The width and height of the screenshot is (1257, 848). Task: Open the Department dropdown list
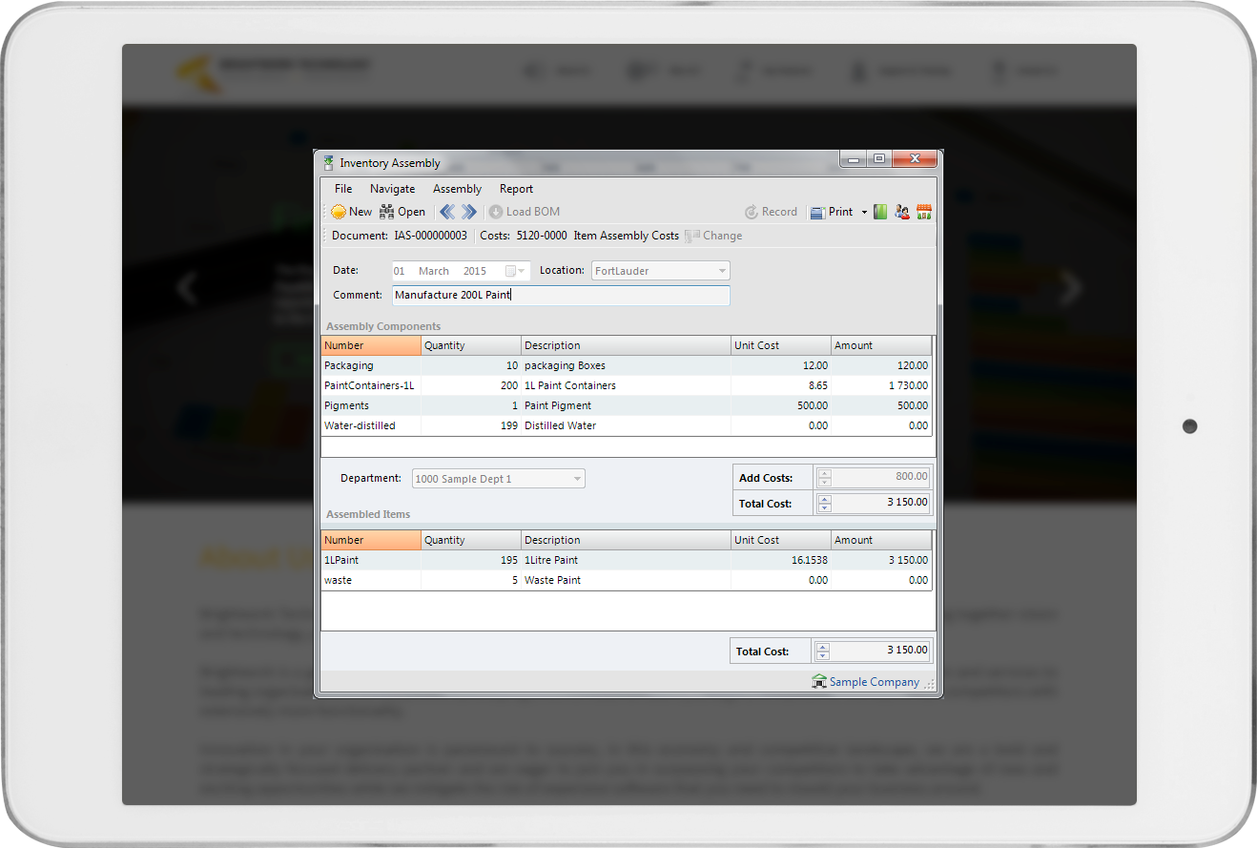577,479
